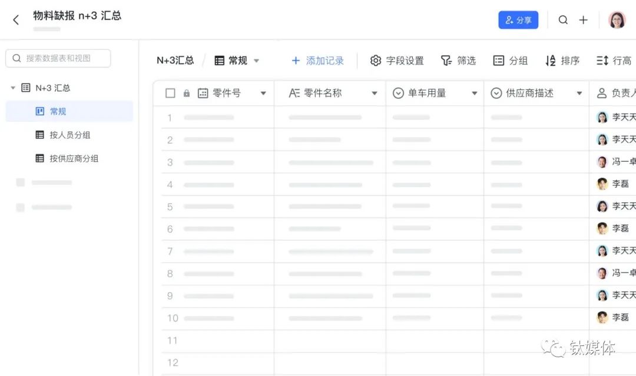Open the 常规 view in sidebar
The width and height of the screenshot is (636, 376).
(69, 111)
